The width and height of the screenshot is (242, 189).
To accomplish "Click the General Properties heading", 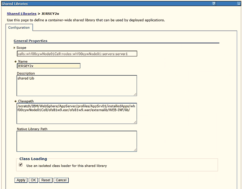I will [31, 41].
